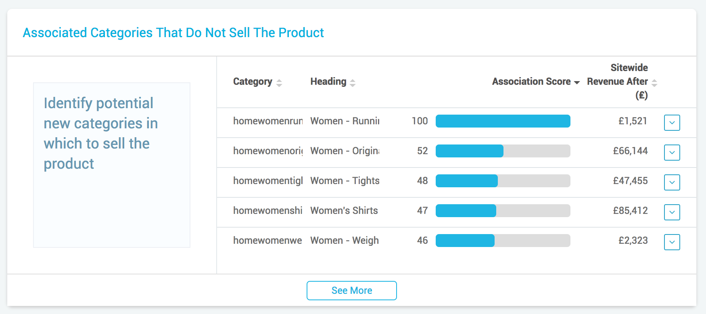Expand the Women's Shirts row chevron

coord(672,212)
